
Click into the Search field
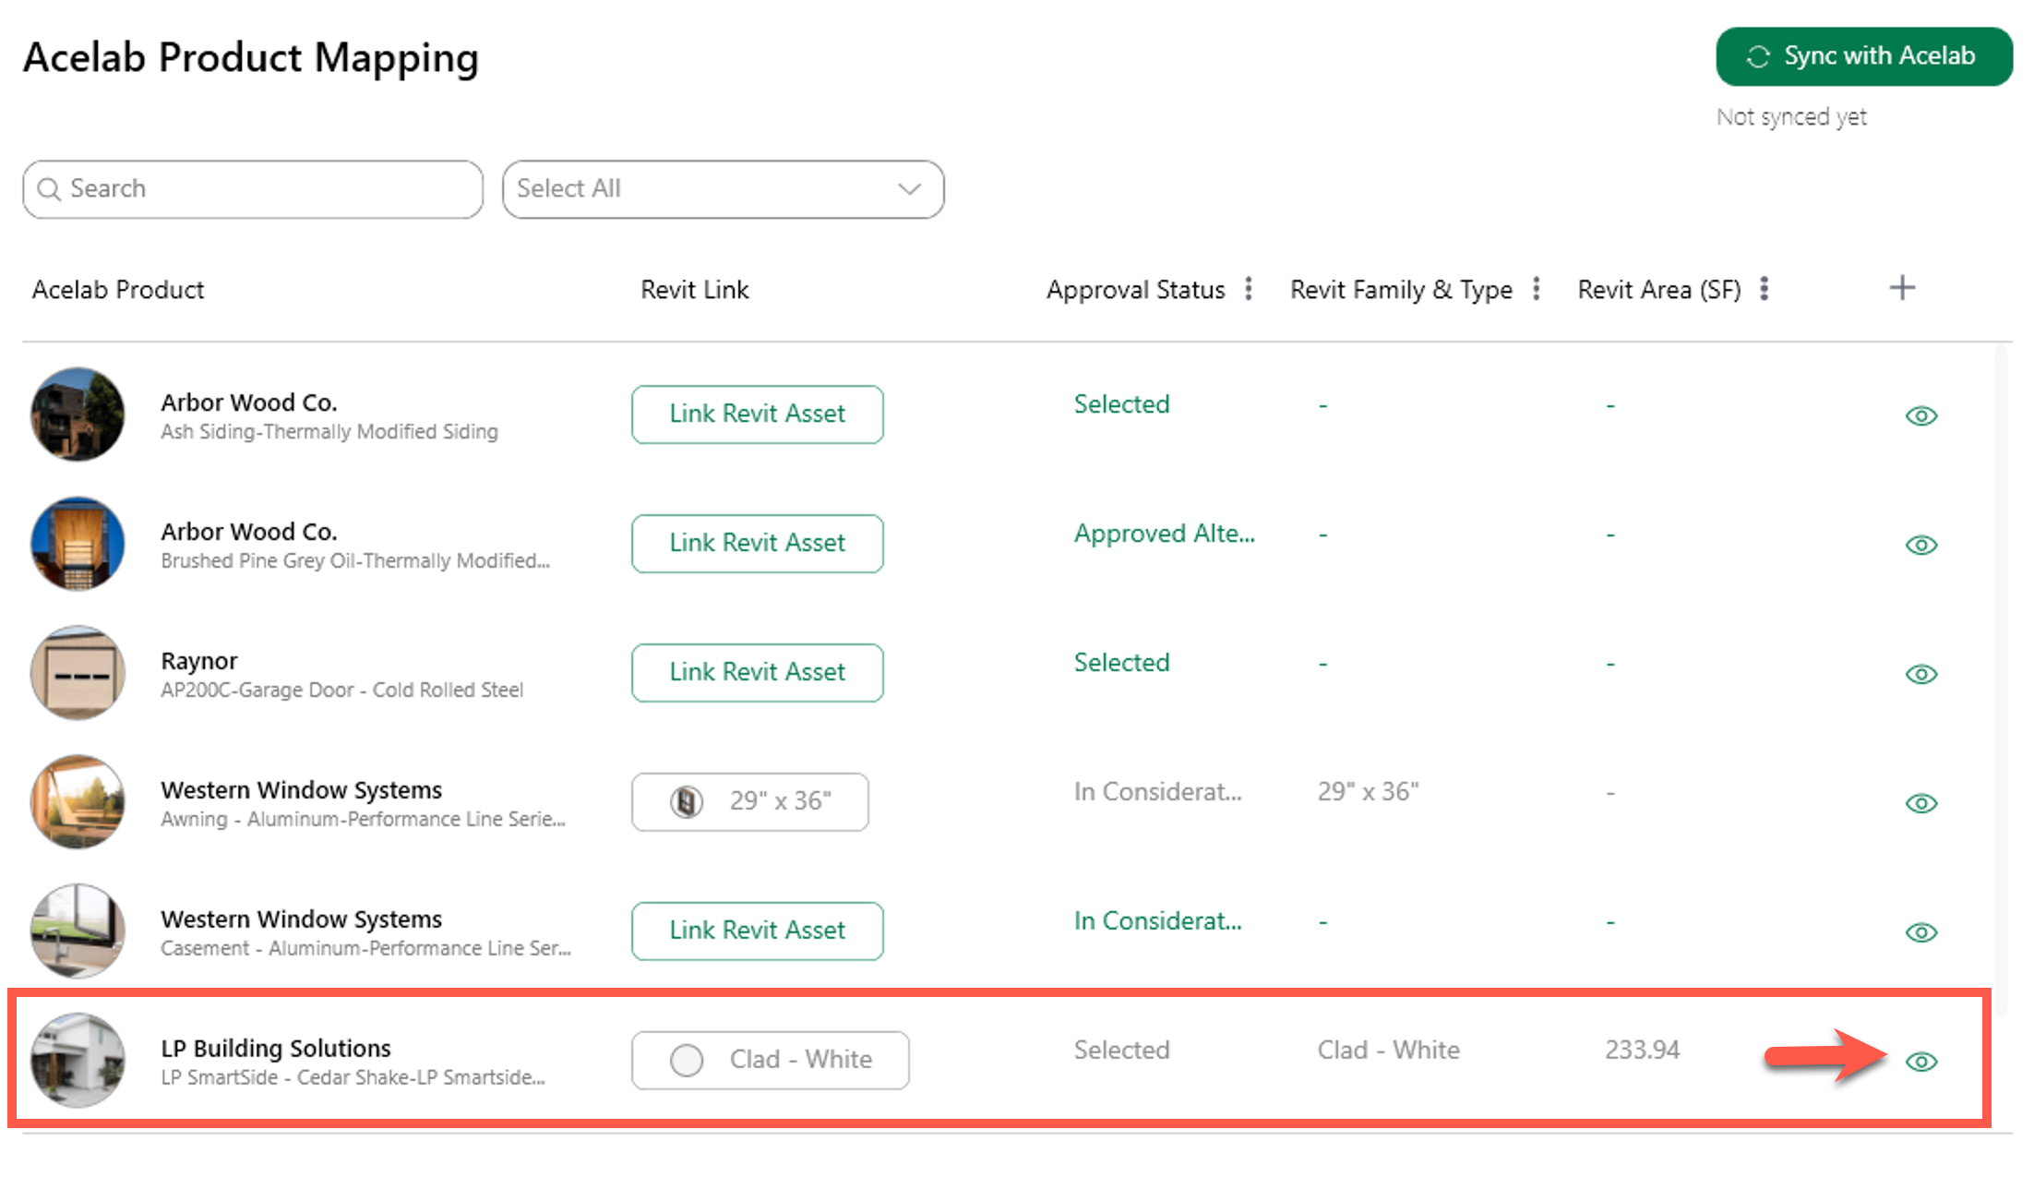253,189
